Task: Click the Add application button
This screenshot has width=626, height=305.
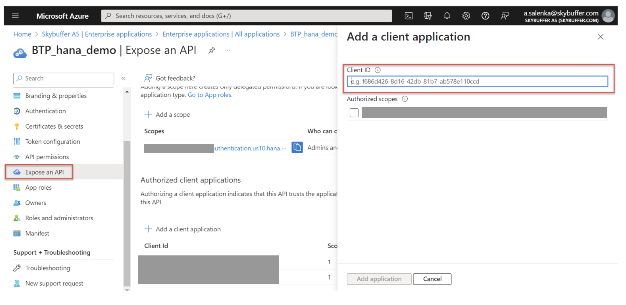Action: [379, 279]
